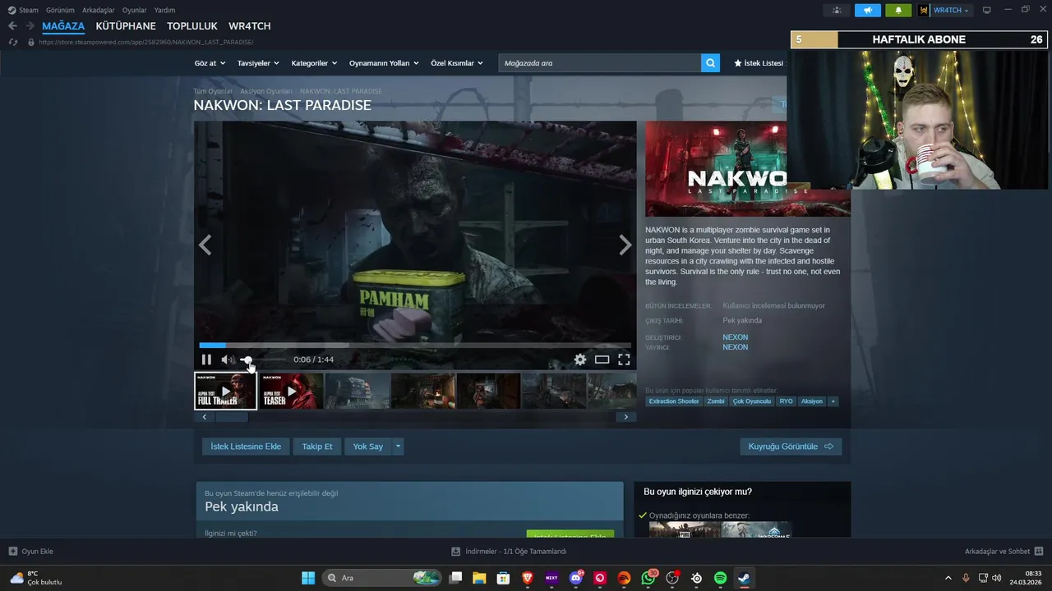Click the friends group icon button
This screenshot has height=591, width=1052.
coord(837,10)
